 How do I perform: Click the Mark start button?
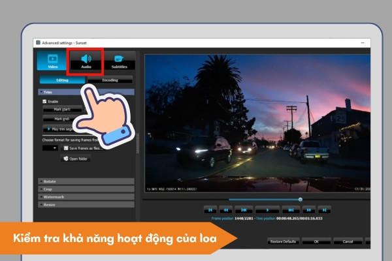click(62, 109)
